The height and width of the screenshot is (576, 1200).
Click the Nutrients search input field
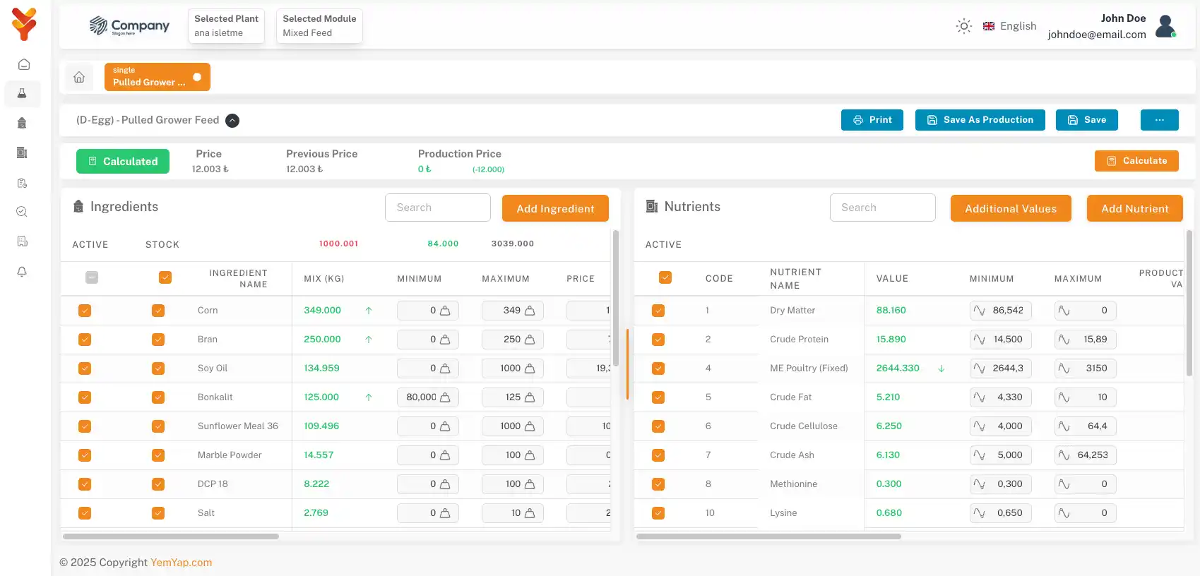(x=882, y=208)
